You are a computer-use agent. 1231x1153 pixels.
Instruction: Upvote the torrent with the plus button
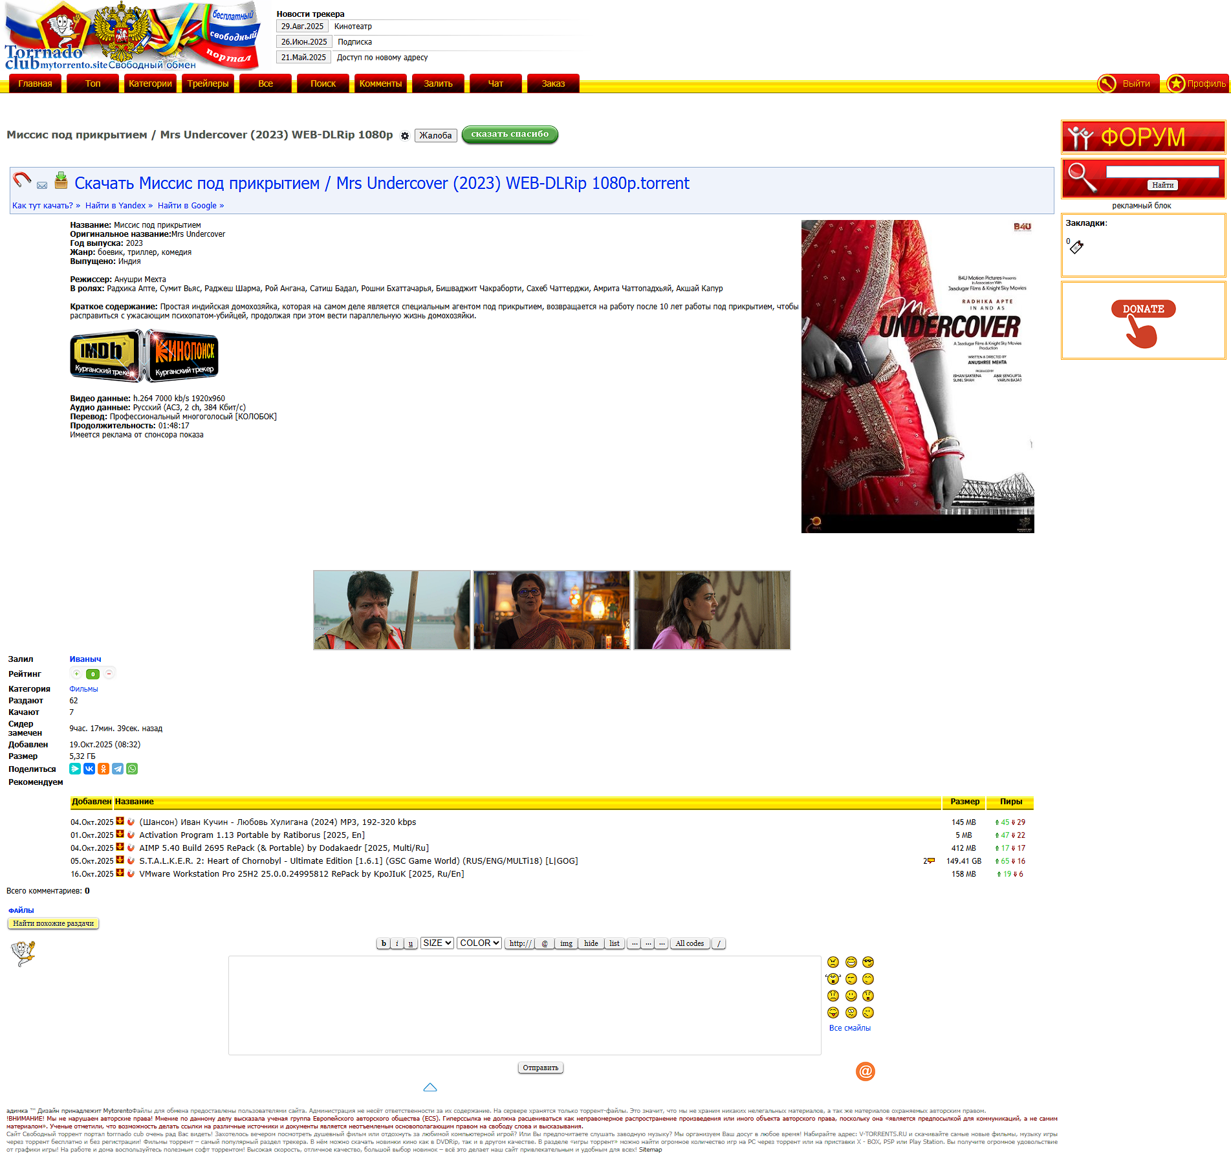tap(76, 674)
